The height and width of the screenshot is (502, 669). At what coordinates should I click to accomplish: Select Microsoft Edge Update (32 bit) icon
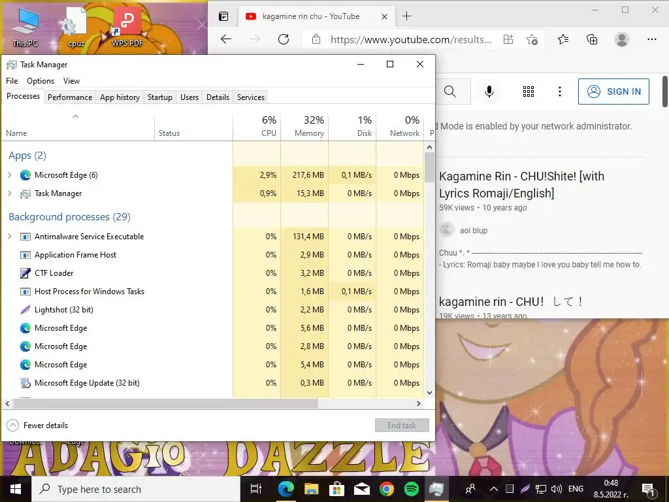(25, 383)
